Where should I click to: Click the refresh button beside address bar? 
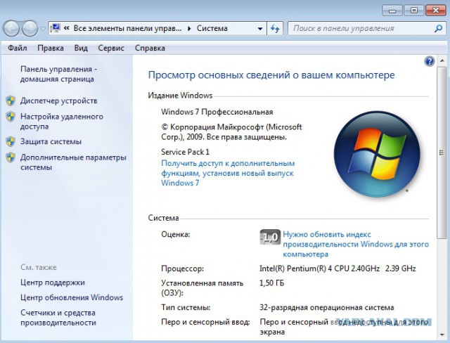(275, 28)
